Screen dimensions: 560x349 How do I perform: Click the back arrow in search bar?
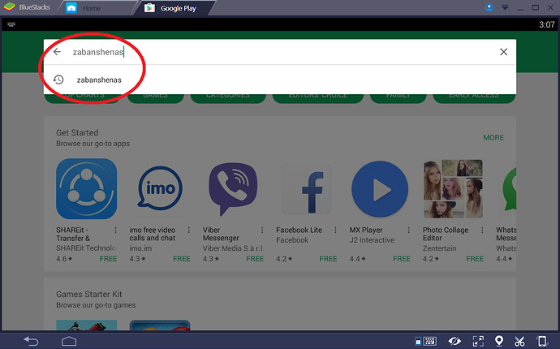57,52
